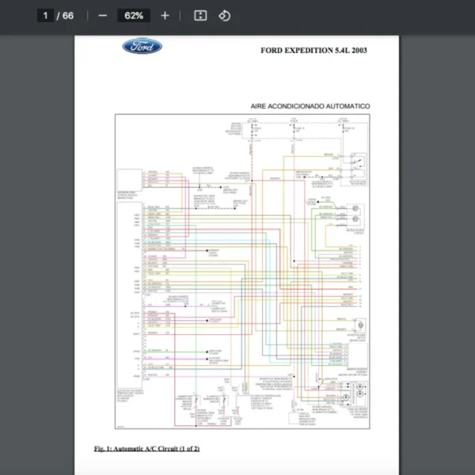Click the 62% zoom level box
The width and height of the screenshot is (475, 475).
[133, 16]
